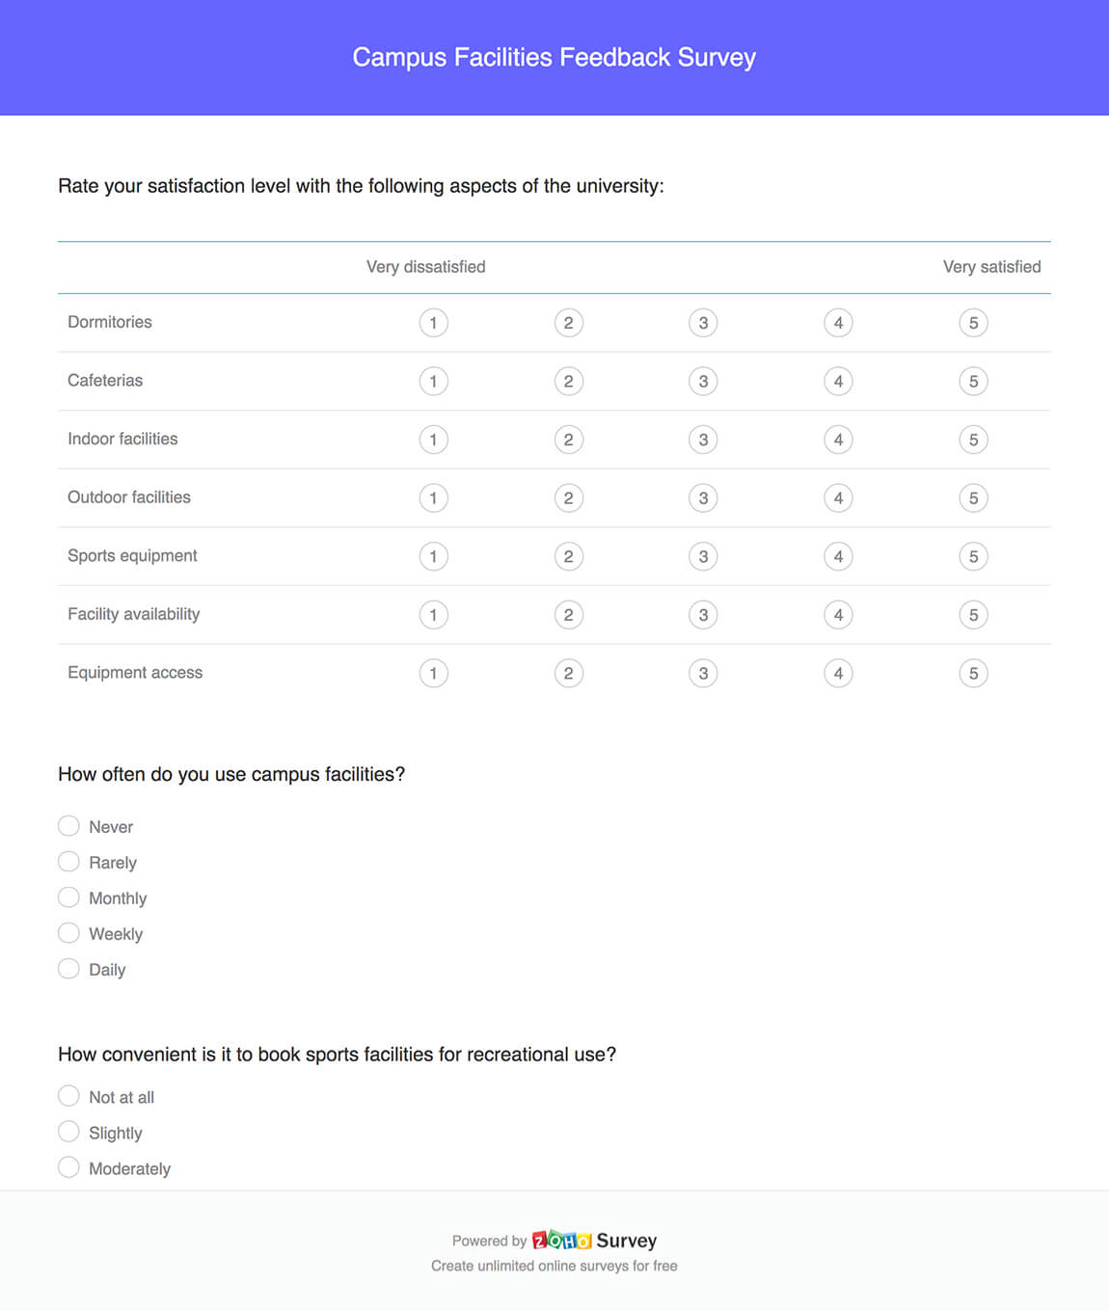Pick Monthly usage frequency option
The width and height of the screenshot is (1109, 1311).
68,897
